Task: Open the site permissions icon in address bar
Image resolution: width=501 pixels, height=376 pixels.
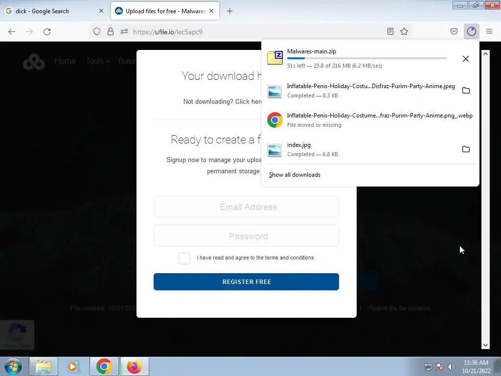Action: 124,31
